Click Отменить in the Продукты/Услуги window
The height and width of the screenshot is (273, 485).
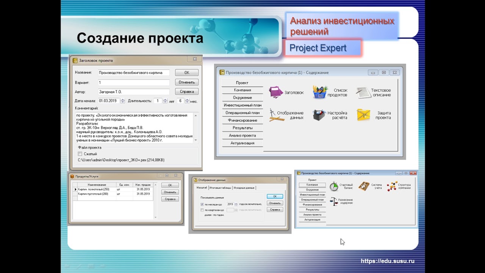tap(170, 192)
